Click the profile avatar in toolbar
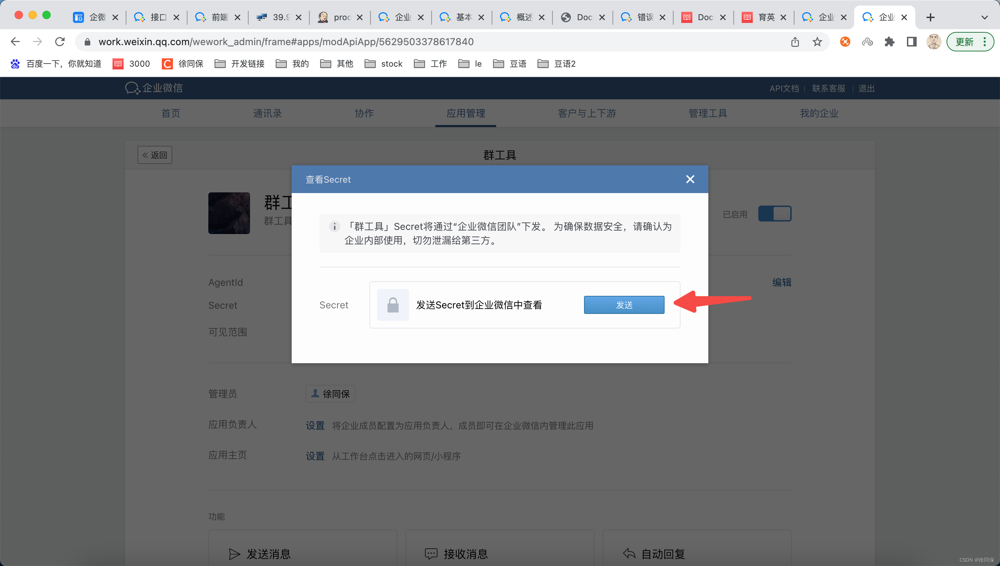Viewport: 1000px width, 566px height. 934,42
